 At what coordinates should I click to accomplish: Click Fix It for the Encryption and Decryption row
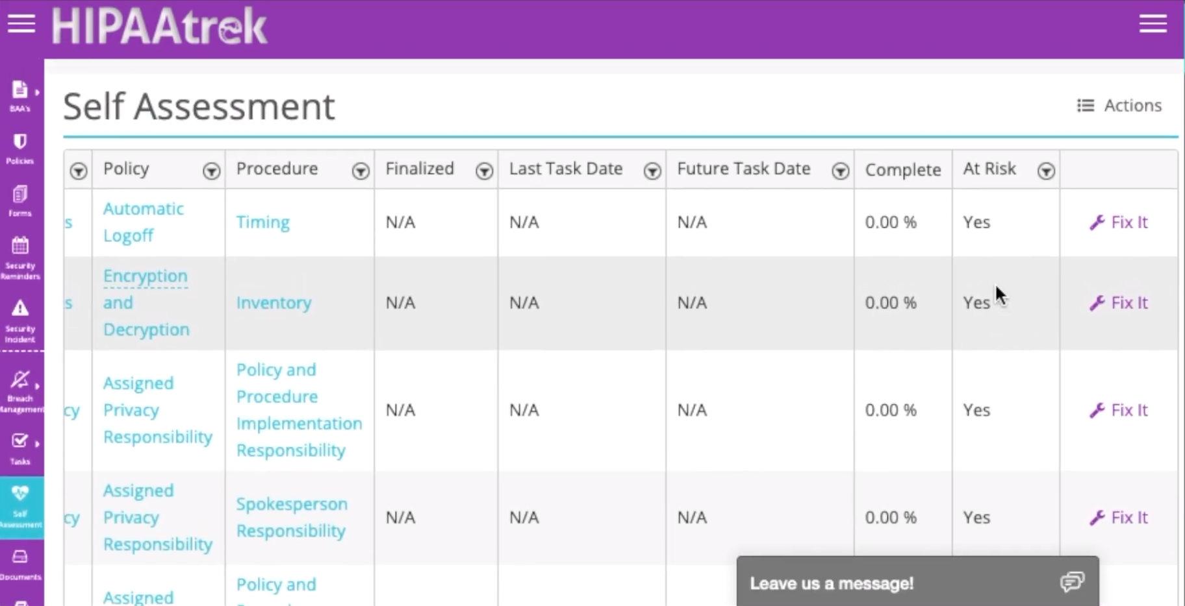pyautogui.click(x=1119, y=302)
